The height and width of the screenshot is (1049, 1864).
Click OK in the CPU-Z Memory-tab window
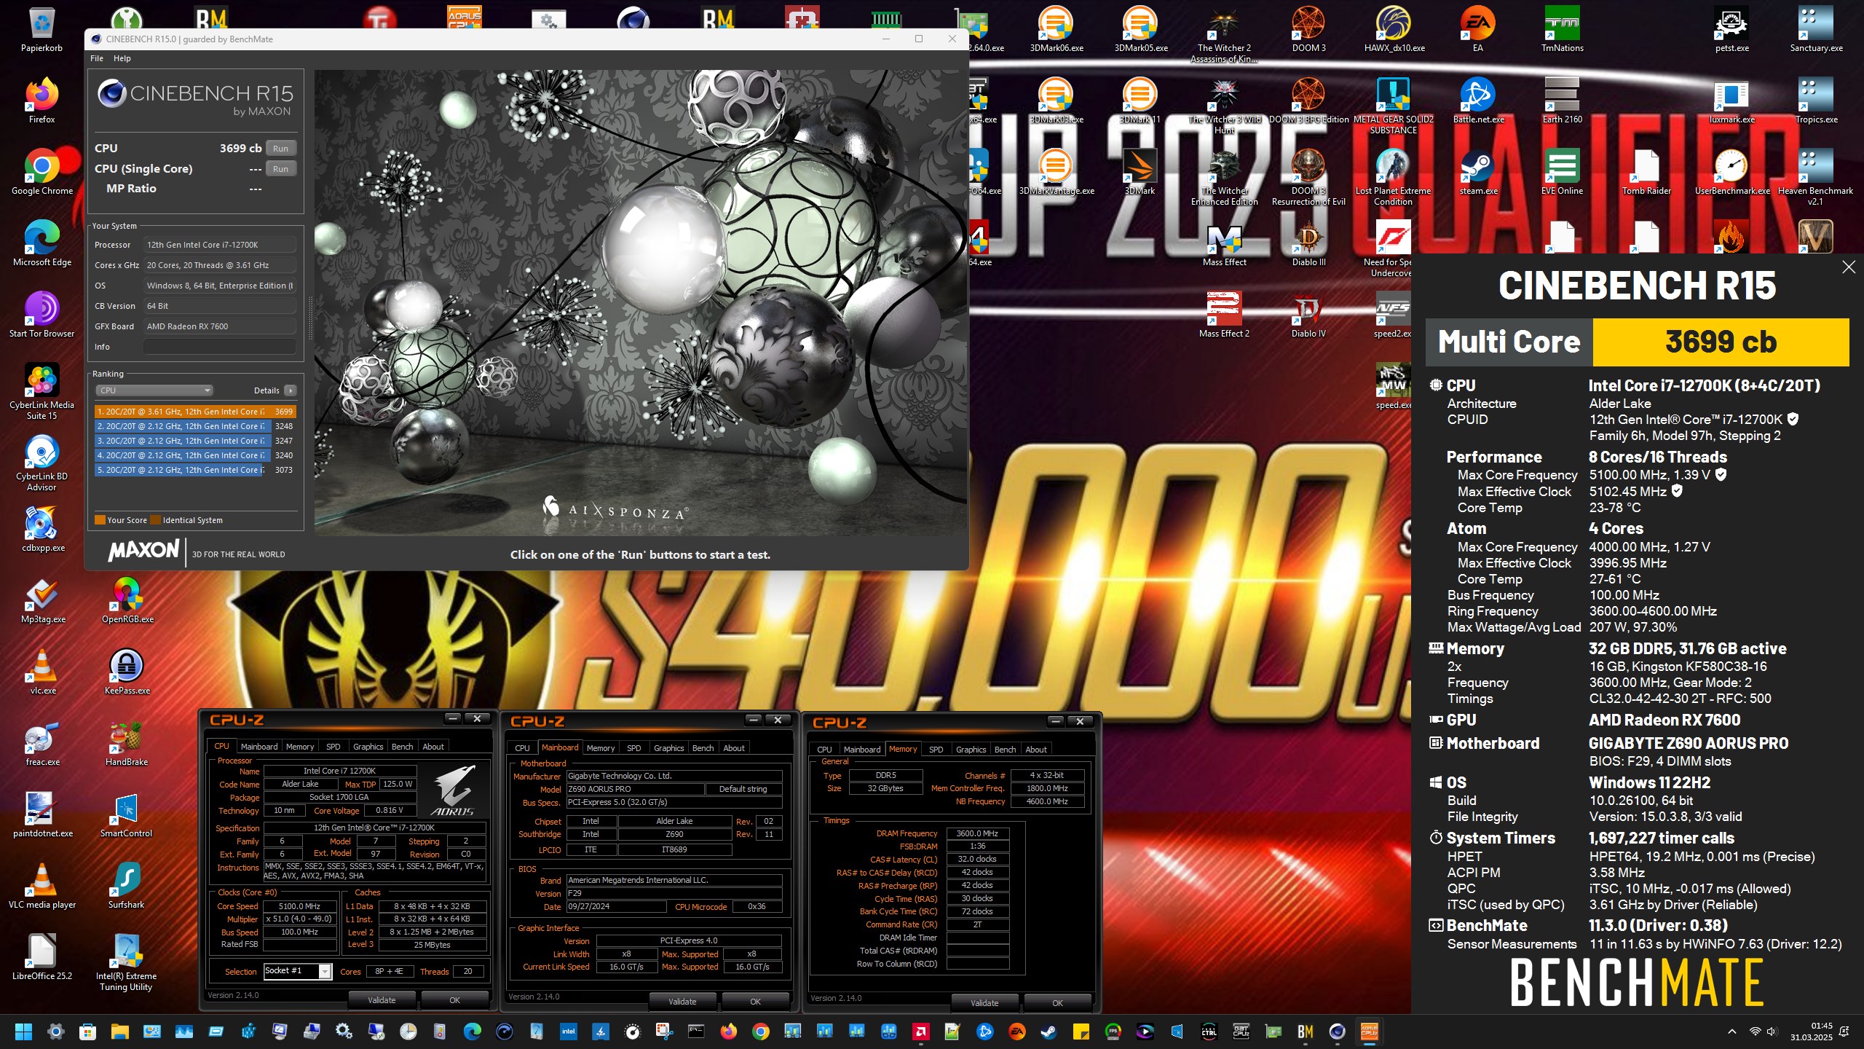pyautogui.click(x=1057, y=1003)
